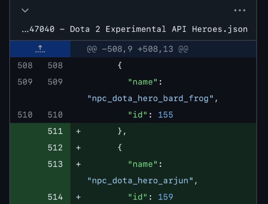The width and height of the screenshot is (268, 204).
Task: Click the plus marker on line 512
Action: click(x=78, y=148)
